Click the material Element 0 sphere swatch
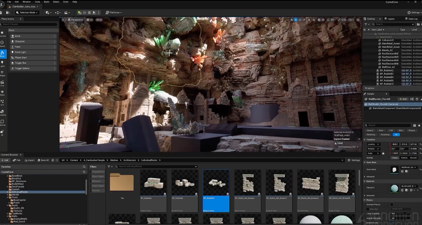This screenshot has height=225, width=422. 395,188
